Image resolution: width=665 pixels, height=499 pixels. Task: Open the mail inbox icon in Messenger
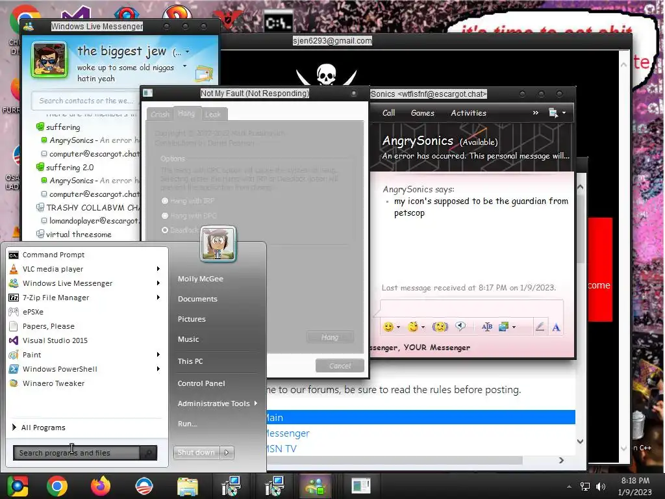pos(203,74)
